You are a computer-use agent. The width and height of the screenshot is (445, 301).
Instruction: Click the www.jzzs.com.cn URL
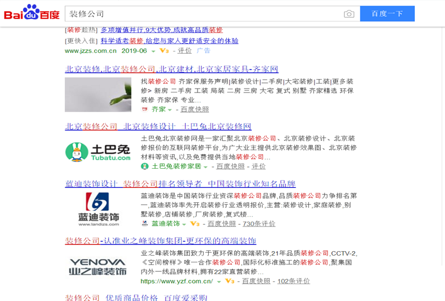pyautogui.click(x=91, y=51)
